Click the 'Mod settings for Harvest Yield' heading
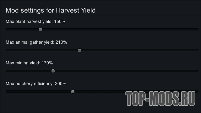 coord(51,10)
